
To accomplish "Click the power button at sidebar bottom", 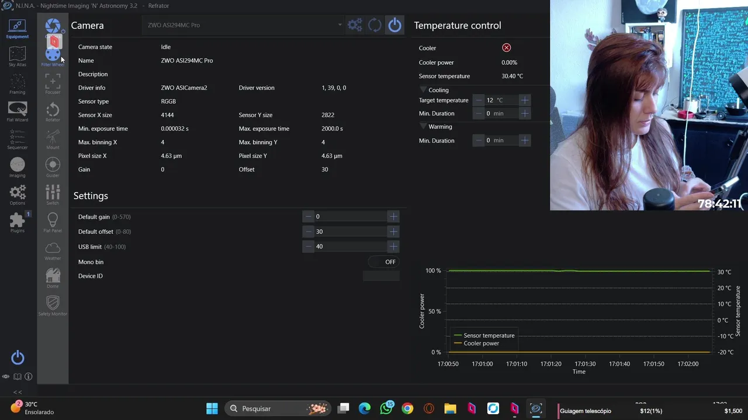I will point(18,357).
